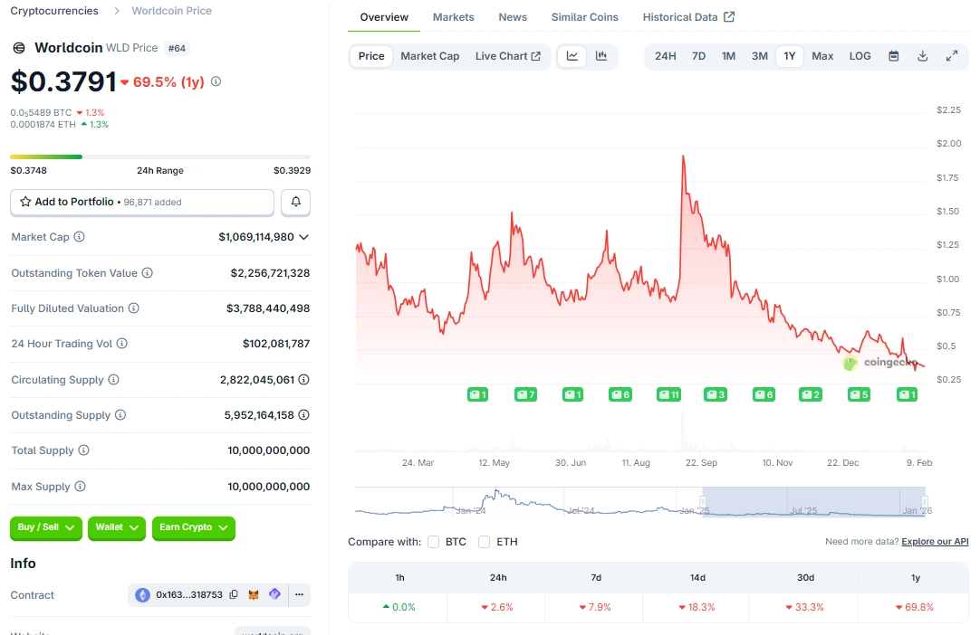
Task: Open the Similar Coins tab
Action: click(x=584, y=17)
